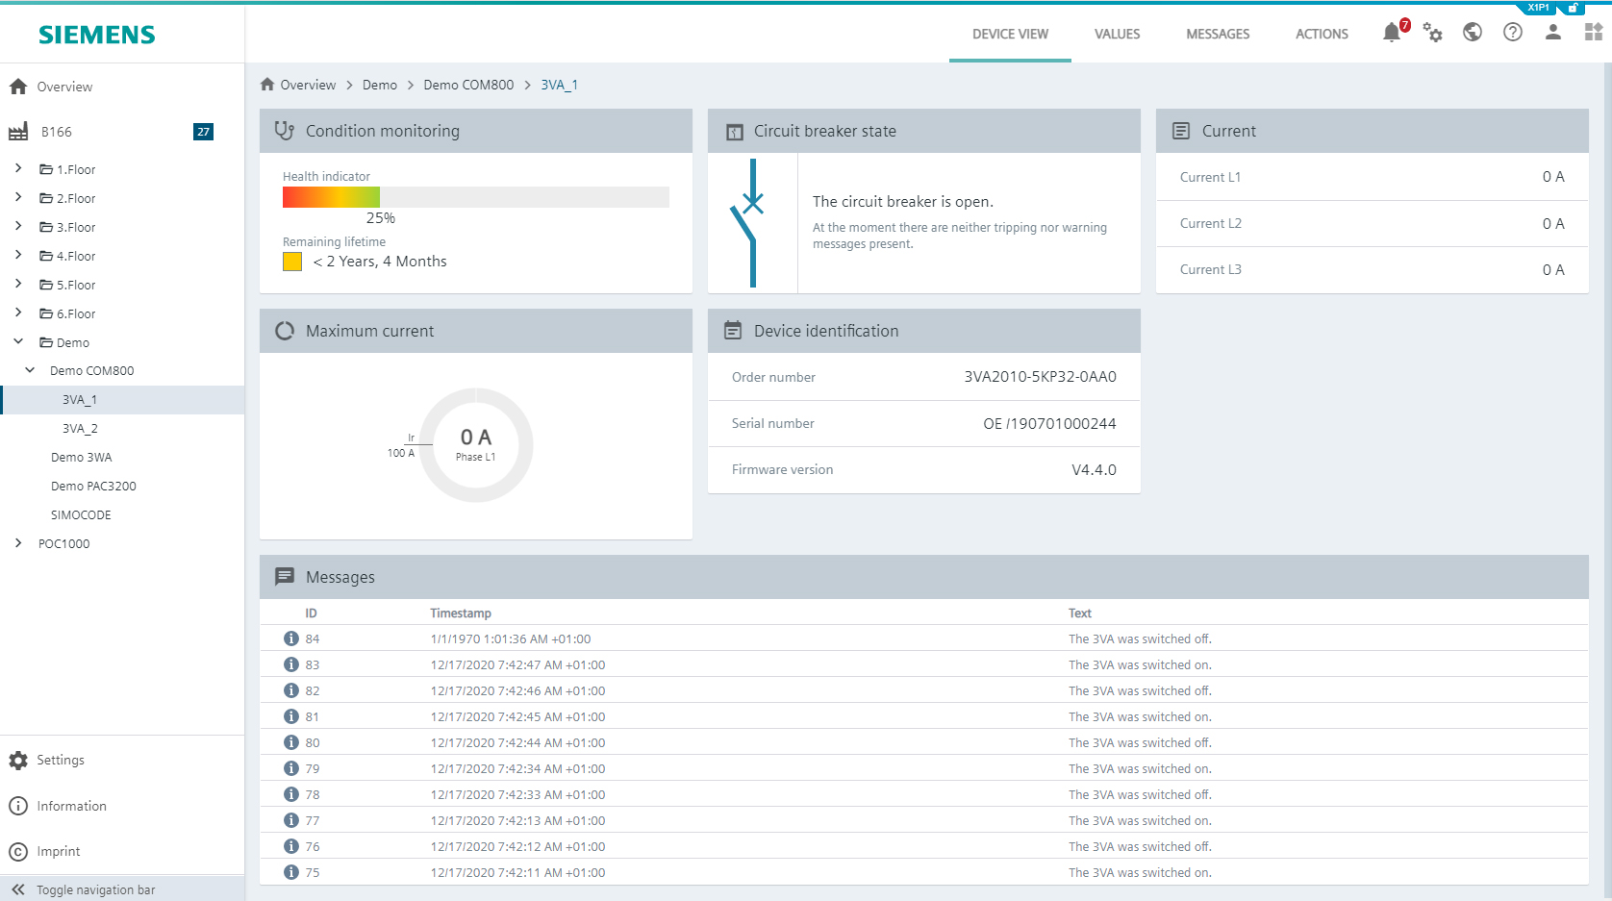Click the Information circle icon in sidebar

coord(18,806)
